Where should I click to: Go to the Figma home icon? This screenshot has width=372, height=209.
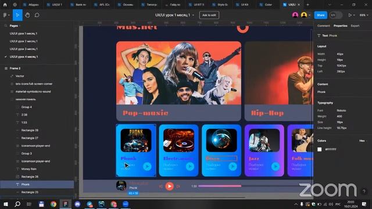[x=5, y=5]
